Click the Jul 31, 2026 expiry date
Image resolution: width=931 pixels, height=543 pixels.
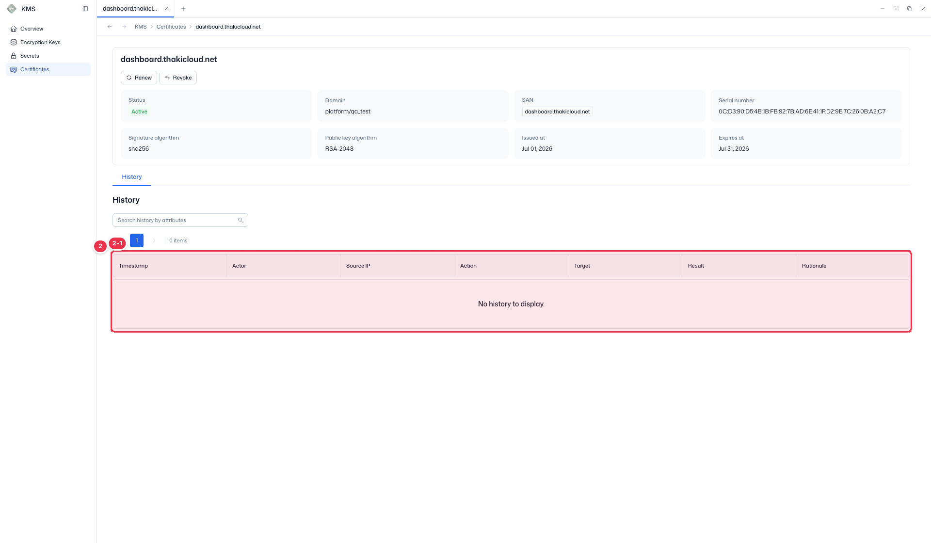734,149
